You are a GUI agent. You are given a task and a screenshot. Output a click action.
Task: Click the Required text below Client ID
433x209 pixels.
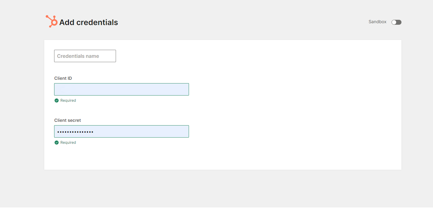[68, 100]
